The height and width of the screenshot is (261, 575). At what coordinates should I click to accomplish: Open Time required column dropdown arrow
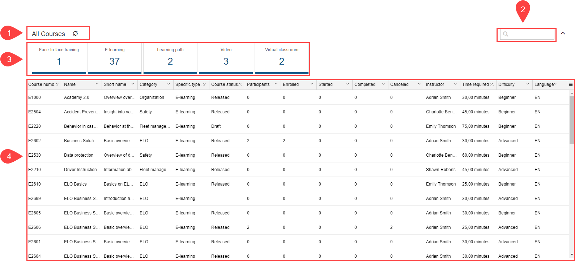pos(492,84)
